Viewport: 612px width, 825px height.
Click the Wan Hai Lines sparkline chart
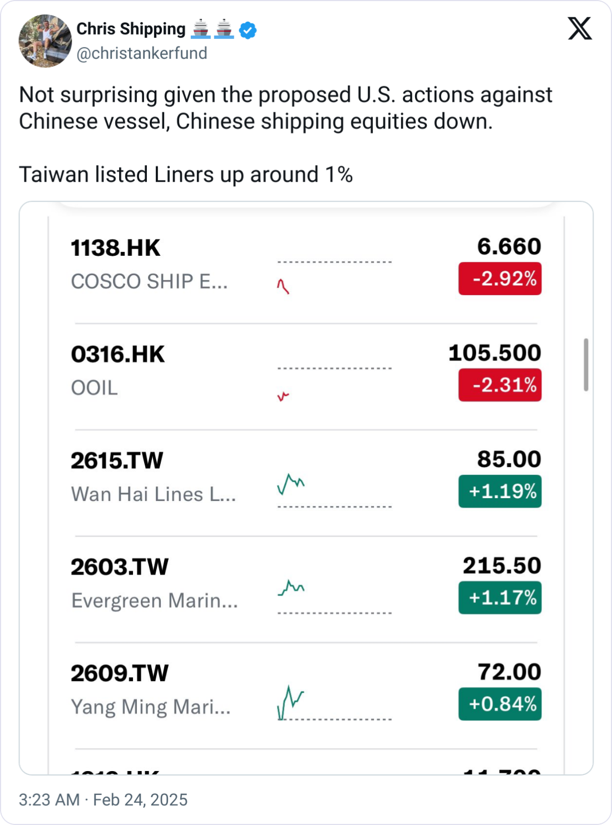[x=291, y=484]
